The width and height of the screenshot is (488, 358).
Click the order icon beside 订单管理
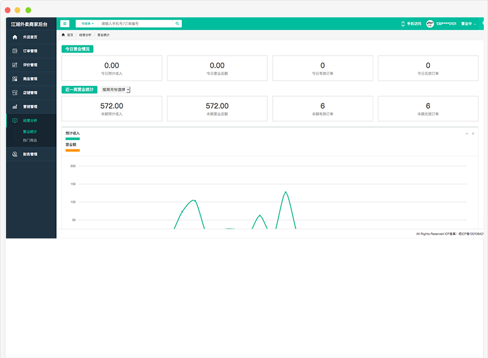click(14, 51)
